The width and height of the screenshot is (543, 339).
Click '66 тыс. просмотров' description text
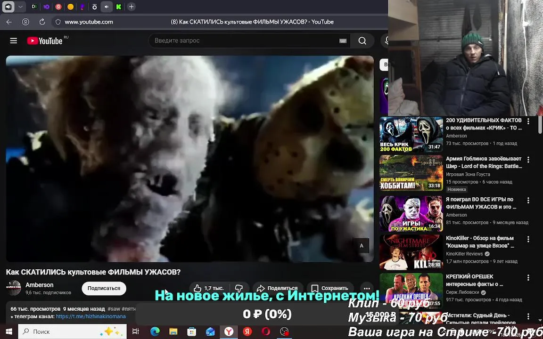point(35,309)
